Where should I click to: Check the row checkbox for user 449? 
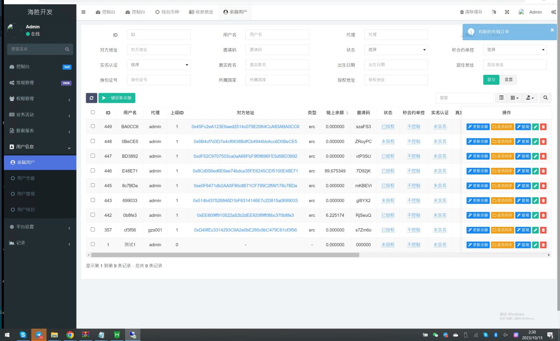(x=92, y=126)
